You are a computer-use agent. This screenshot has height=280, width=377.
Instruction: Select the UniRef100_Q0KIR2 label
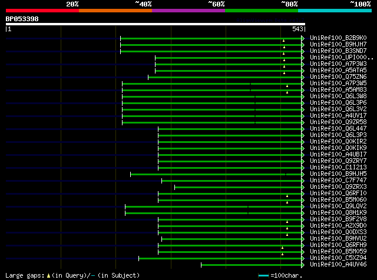tap(338, 141)
